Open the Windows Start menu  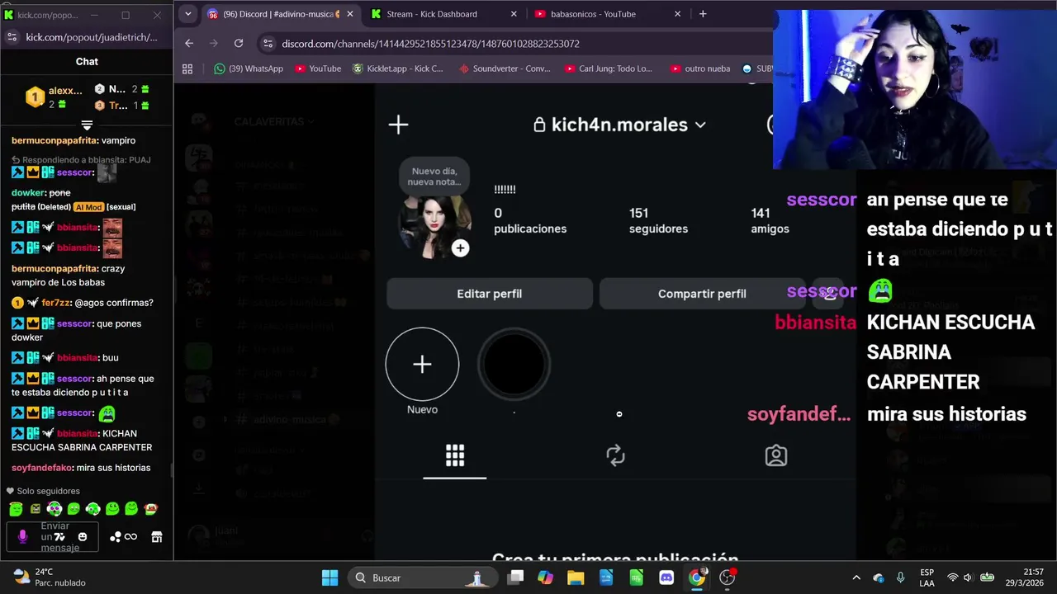click(x=329, y=577)
